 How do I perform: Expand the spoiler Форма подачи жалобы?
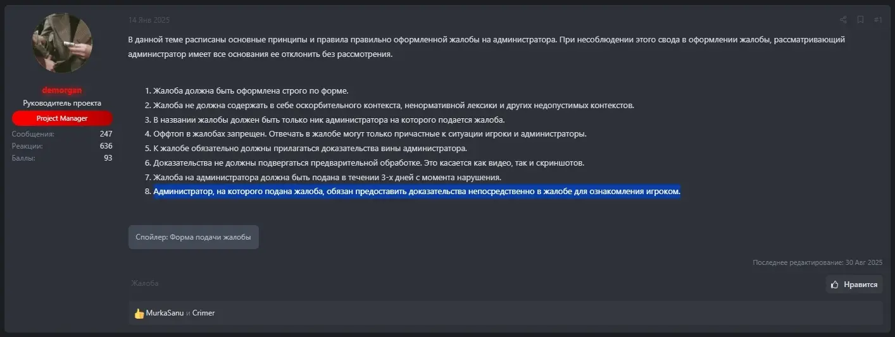coord(194,237)
